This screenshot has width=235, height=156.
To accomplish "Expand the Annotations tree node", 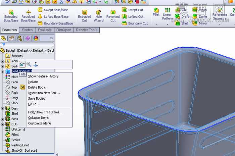I will [2, 61].
